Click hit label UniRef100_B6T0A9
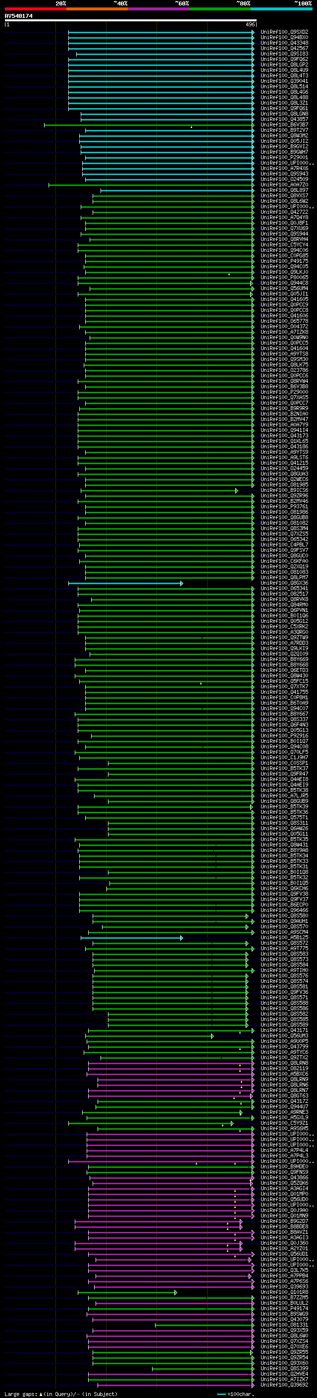The height and width of the screenshot is (1398, 317). click(284, 703)
